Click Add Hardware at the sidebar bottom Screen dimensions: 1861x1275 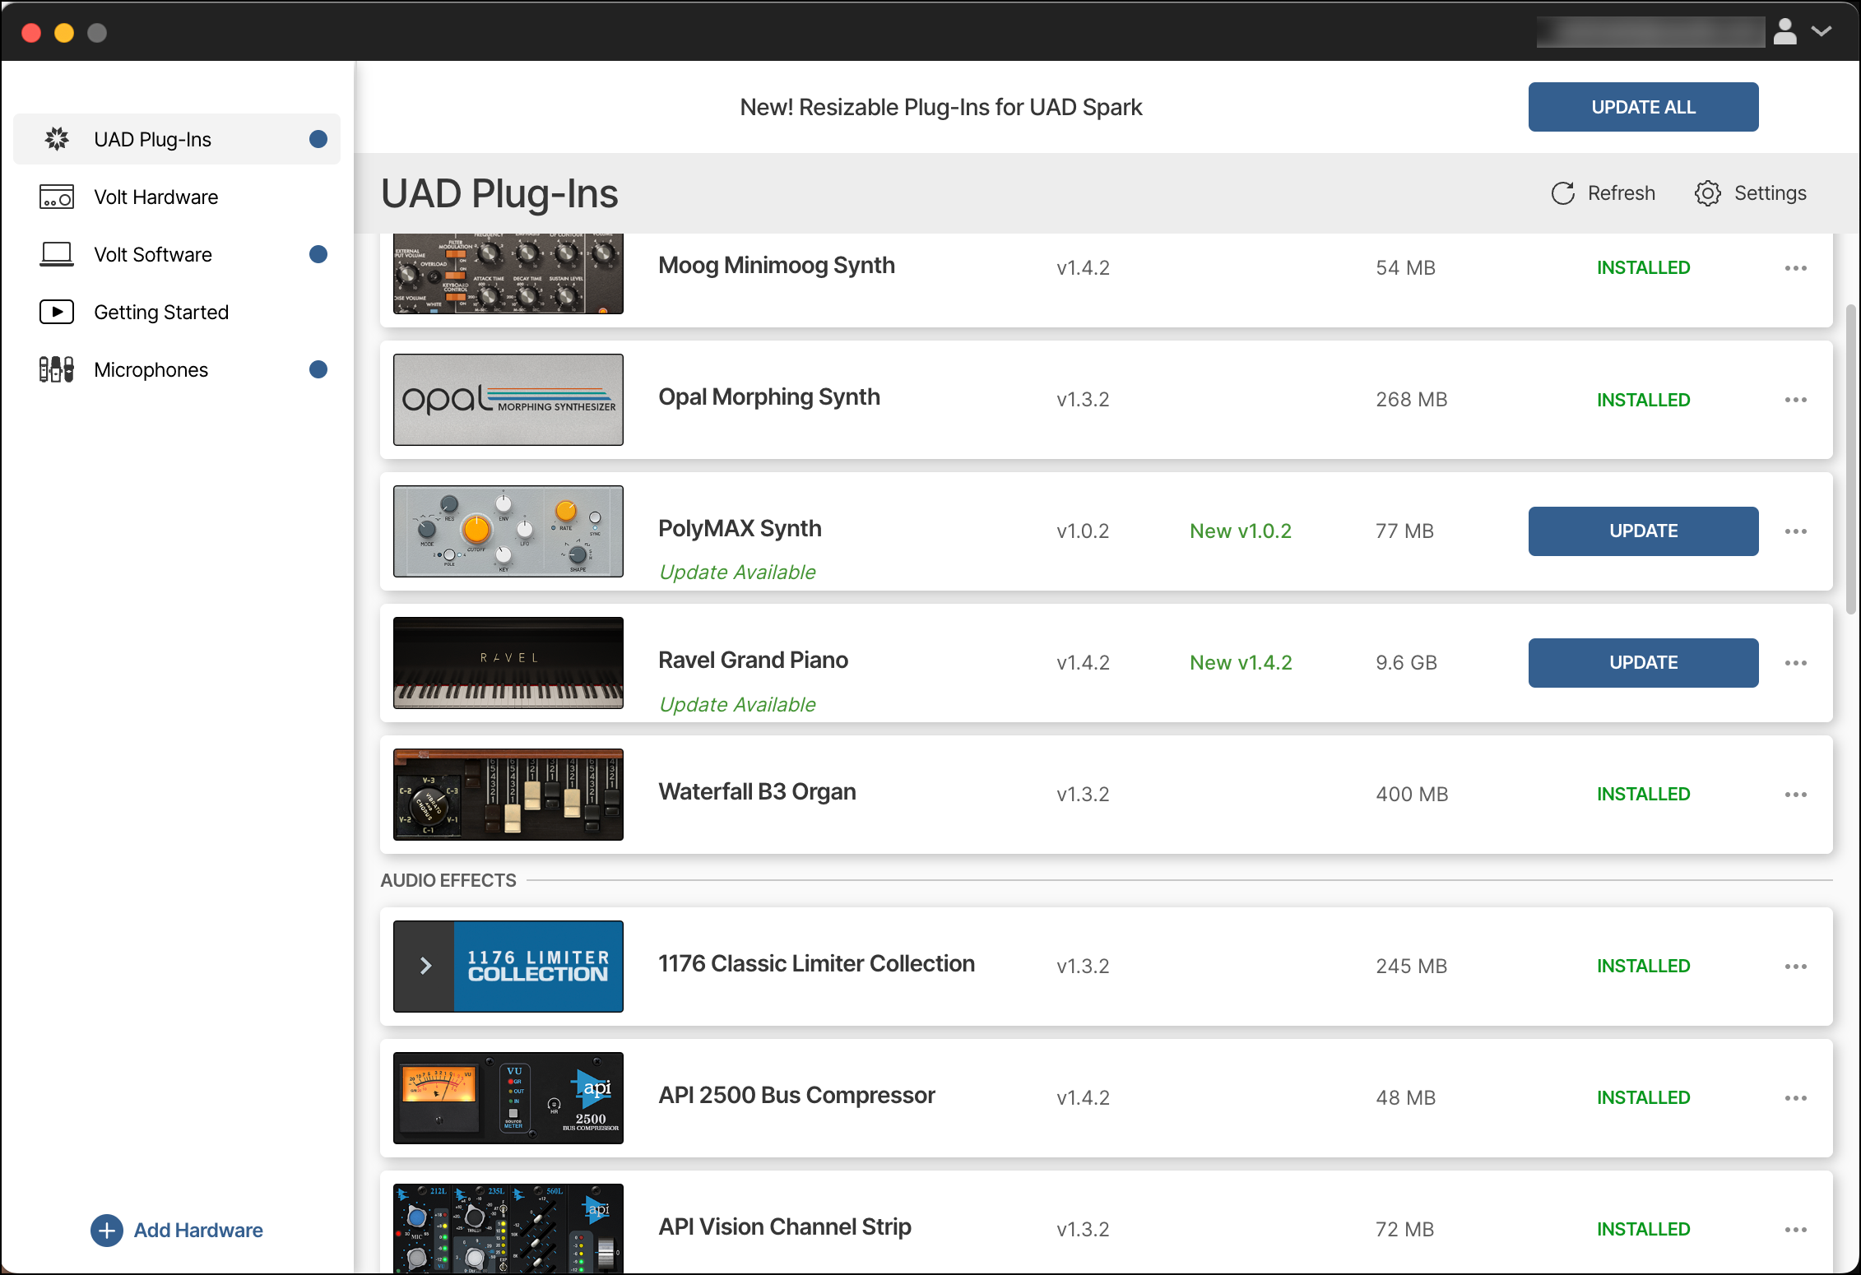pyautogui.click(x=176, y=1230)
